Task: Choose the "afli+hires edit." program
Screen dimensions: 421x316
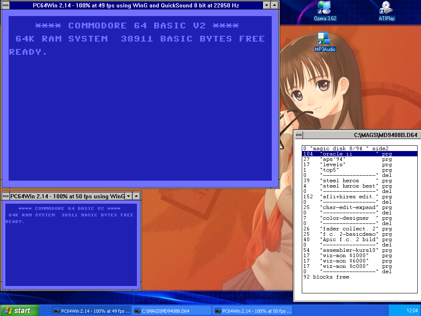Action: [360, 197]
